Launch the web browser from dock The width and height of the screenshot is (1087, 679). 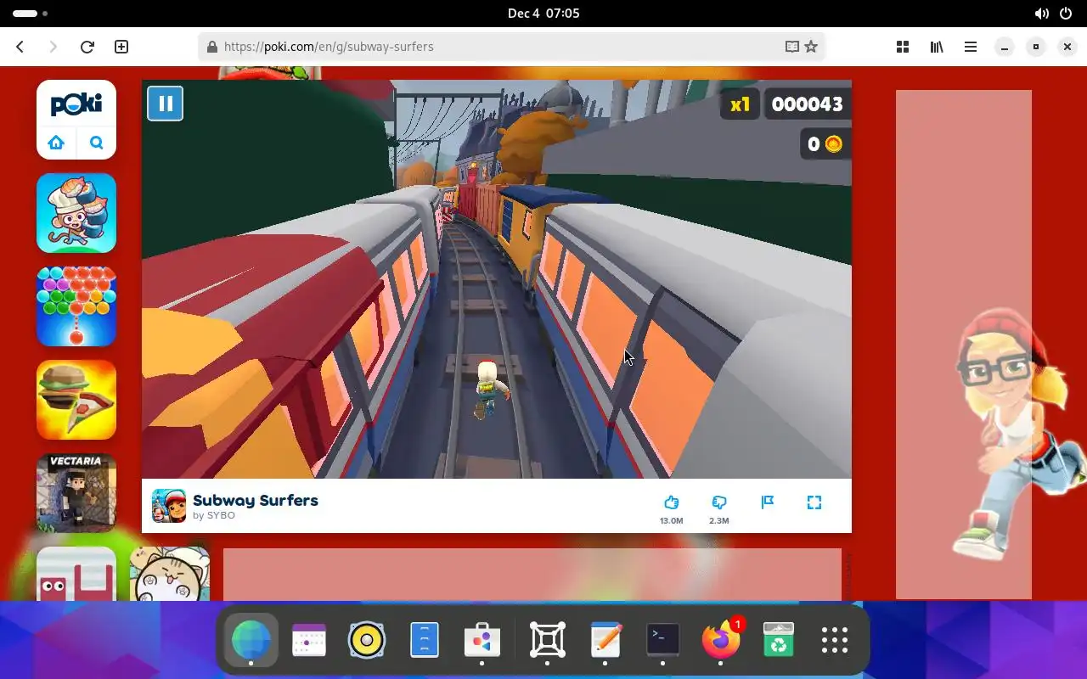click(x=251, y=640)
